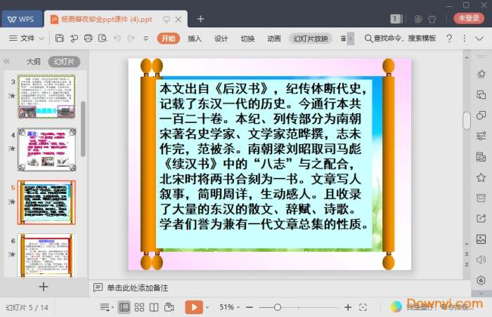Zoom out with the minus button
Viewport: 492px width, 317px height.
(x=250, y=307)
